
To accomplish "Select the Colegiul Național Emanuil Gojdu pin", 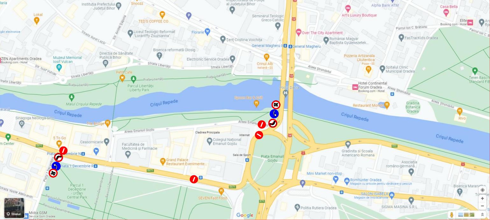I will tap(209, 140).
